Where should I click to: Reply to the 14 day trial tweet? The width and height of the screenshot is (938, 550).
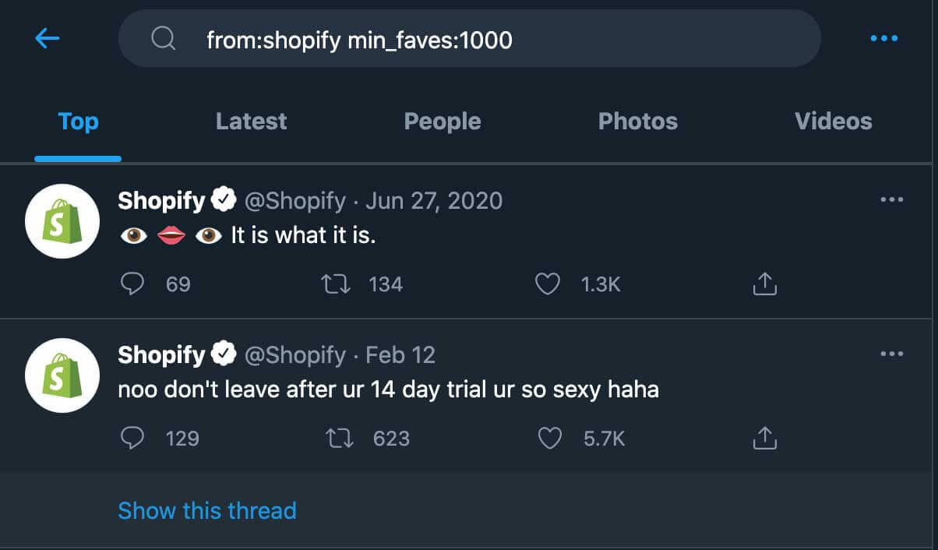pos(133,439)
